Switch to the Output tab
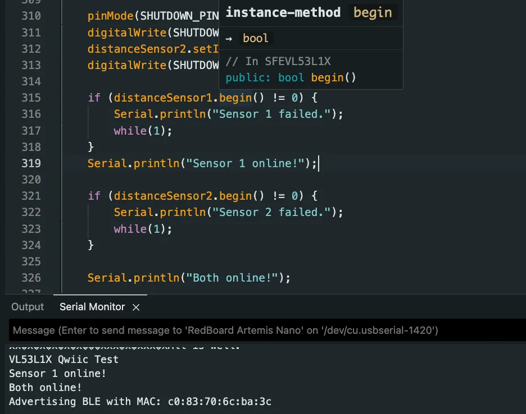 coord(27,307)
